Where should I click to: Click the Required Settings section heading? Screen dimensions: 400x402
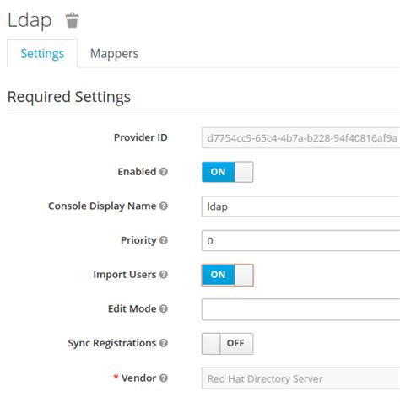coord(69,97)
